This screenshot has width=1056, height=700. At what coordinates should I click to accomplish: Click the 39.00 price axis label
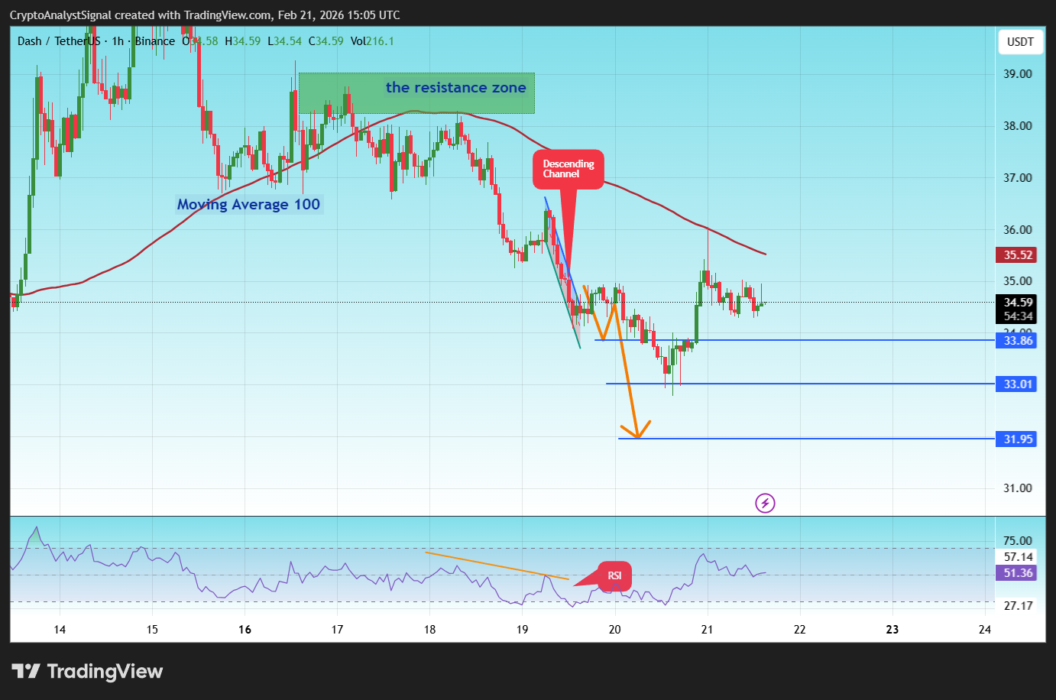tap(1018, 74)
